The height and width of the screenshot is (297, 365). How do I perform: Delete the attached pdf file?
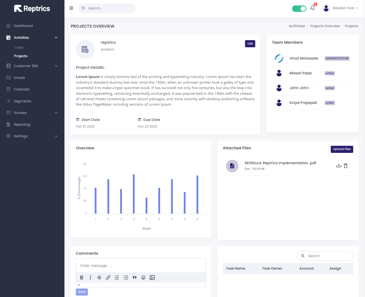pos(346,166)
